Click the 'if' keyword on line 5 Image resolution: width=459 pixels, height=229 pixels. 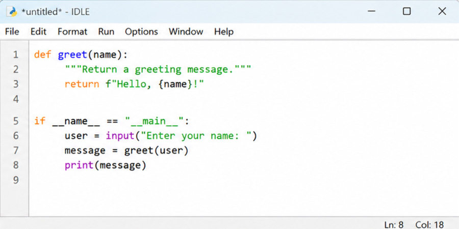pos(40,121)
